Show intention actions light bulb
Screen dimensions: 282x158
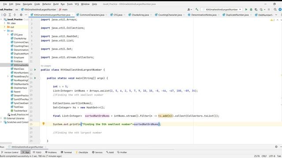pyautogui.click(x=43, y=124)
